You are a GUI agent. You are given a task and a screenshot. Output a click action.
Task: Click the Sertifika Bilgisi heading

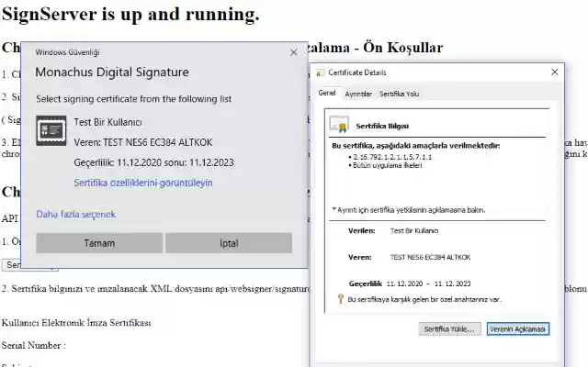coord(382,126)
